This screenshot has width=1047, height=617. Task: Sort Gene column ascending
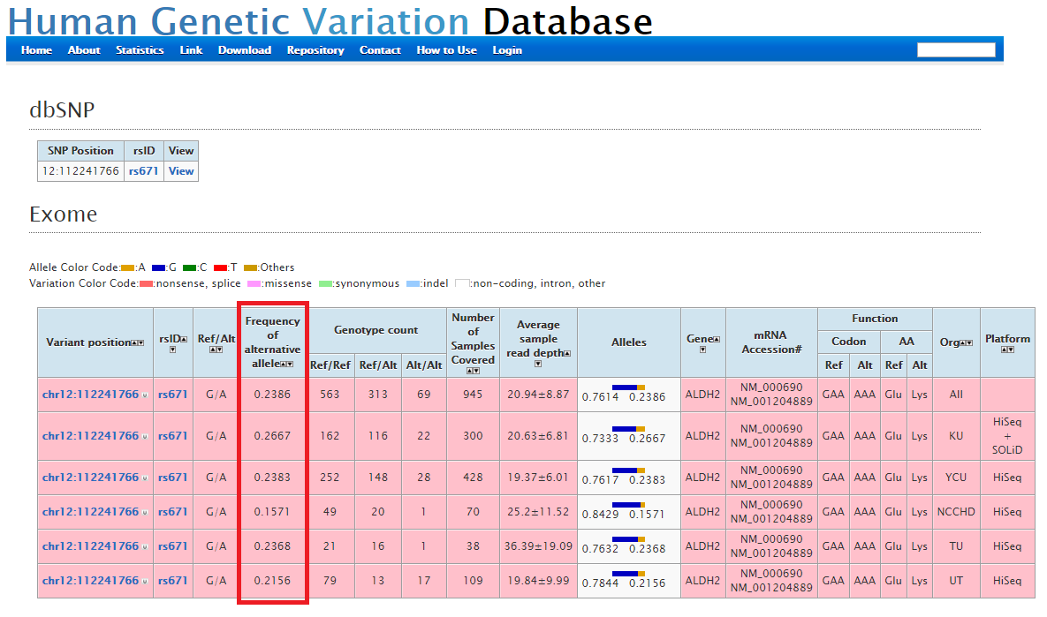pyautogui.click(x=715, y=339)
